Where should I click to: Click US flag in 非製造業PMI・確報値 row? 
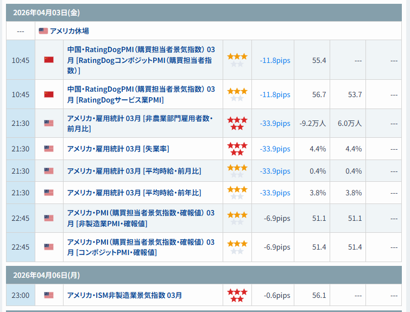pyautogui.click(x=49, y=218)
